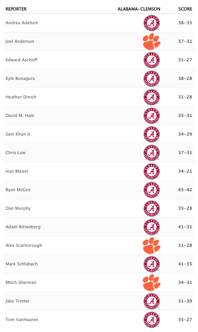Open Heather Dinich reporter name
The width and height of the screenshot is (198, 332).
tap(21, 97)
